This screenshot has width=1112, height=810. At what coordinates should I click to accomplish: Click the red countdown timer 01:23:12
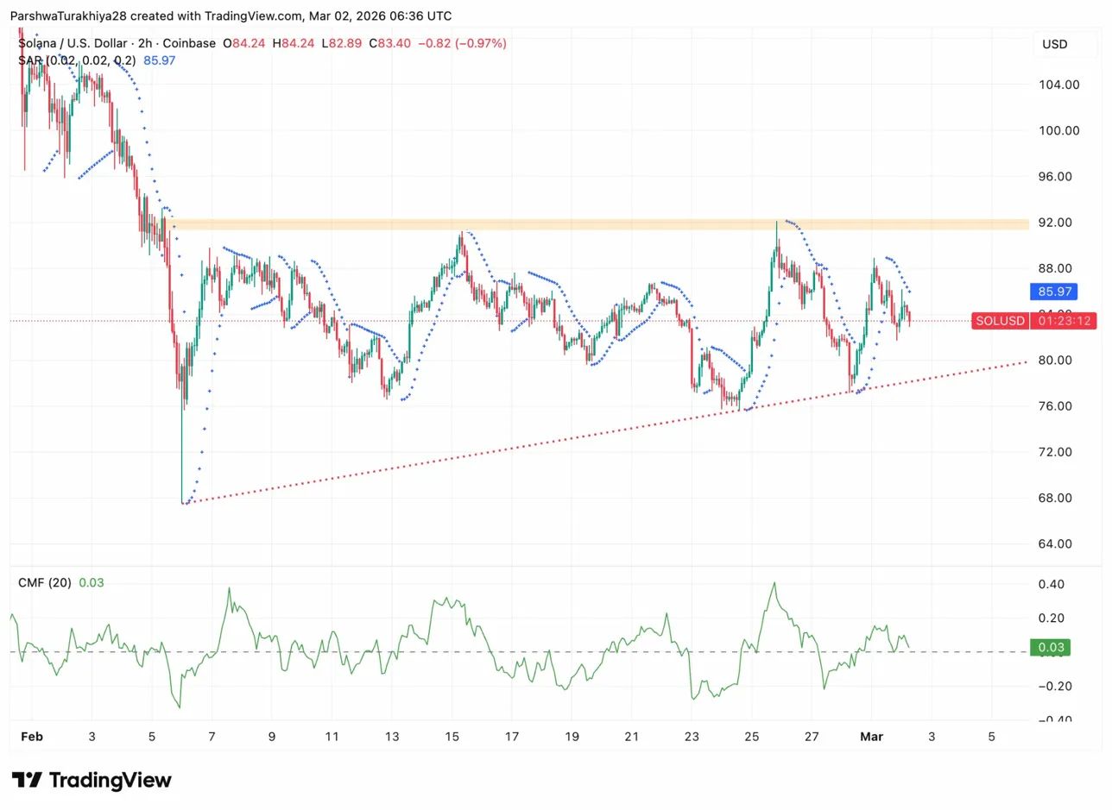coord(1064,320)
